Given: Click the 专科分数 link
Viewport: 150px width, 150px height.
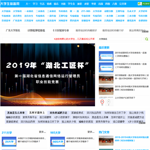Looking at the screenshot, I should [143, 16].
